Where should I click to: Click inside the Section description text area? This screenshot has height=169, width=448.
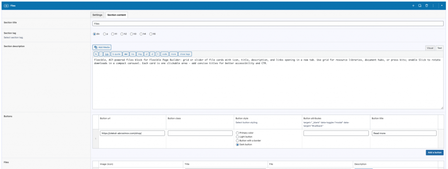pos(268,83)
